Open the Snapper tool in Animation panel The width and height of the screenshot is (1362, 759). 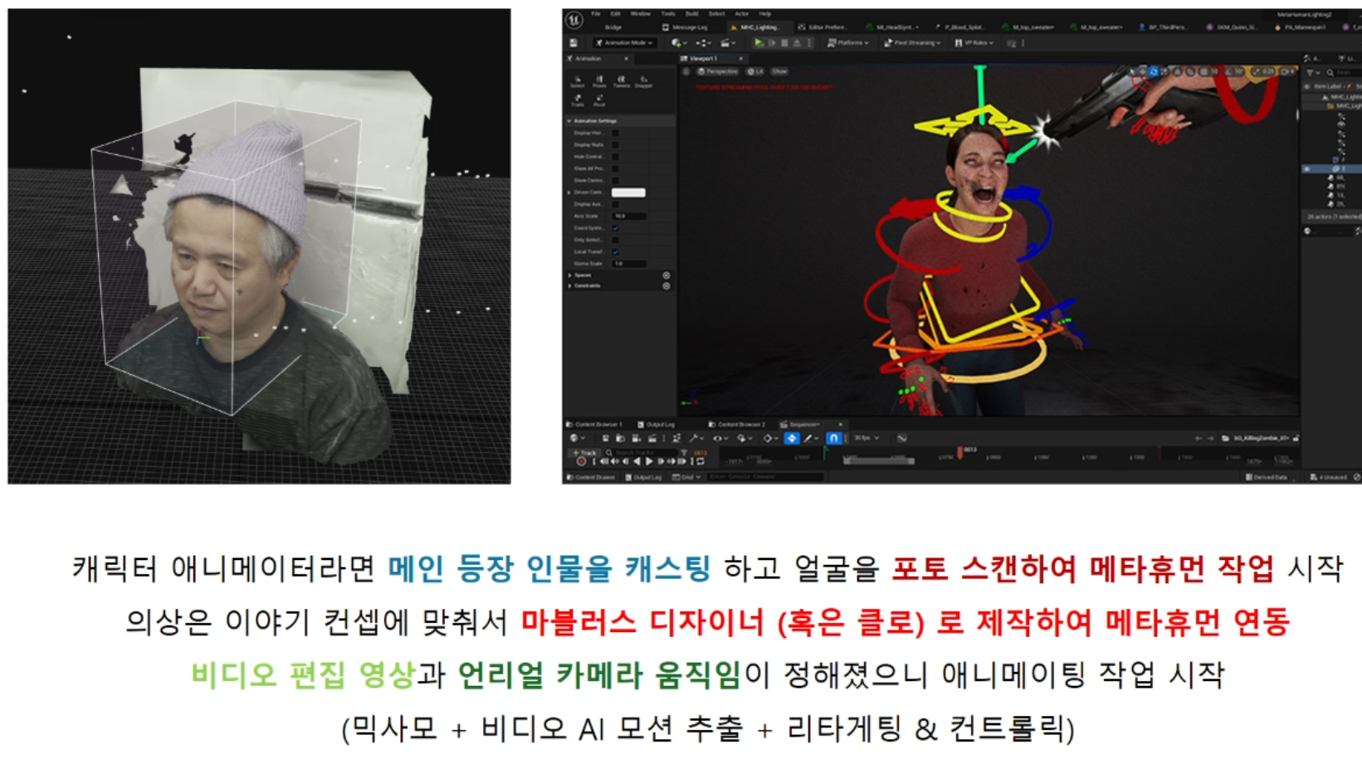[x=643, y=81]
